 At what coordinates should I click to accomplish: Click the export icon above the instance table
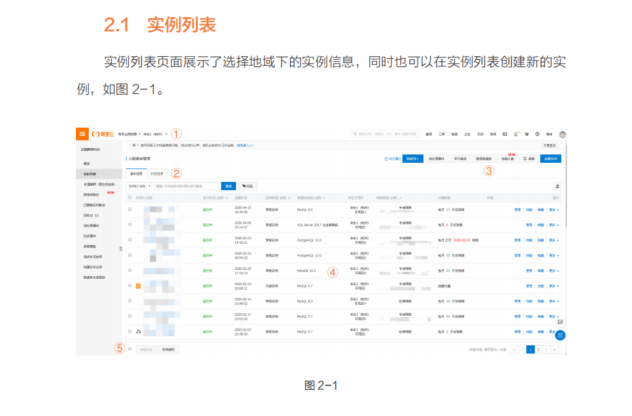point(557,186)
